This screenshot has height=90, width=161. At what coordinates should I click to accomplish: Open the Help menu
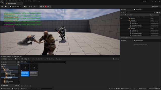38,1
